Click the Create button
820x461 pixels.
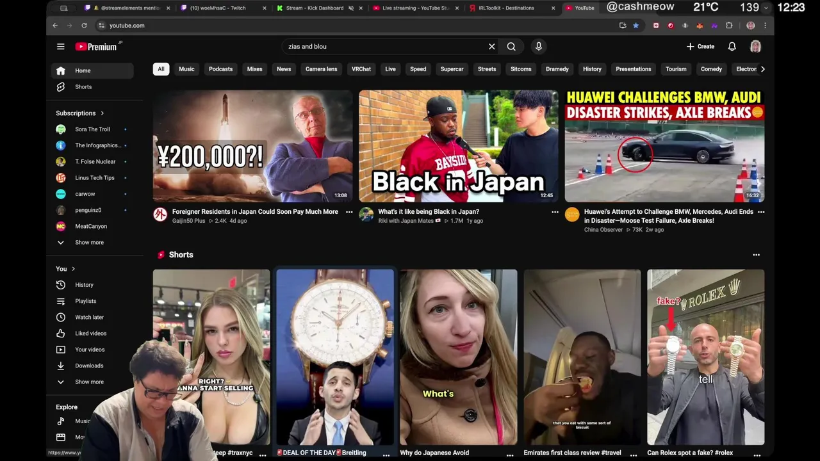700,46
